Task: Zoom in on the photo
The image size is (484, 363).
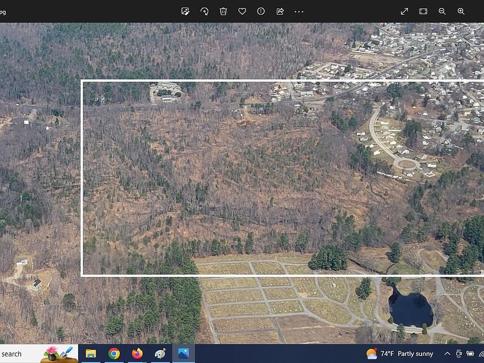Action: [460, 11]
